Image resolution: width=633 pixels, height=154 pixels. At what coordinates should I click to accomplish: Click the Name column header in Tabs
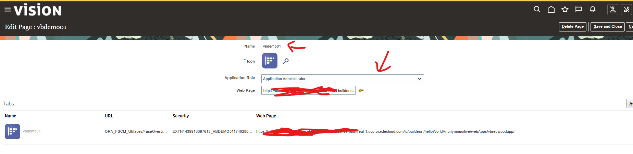pyautogui.click(x=10, y=116)
